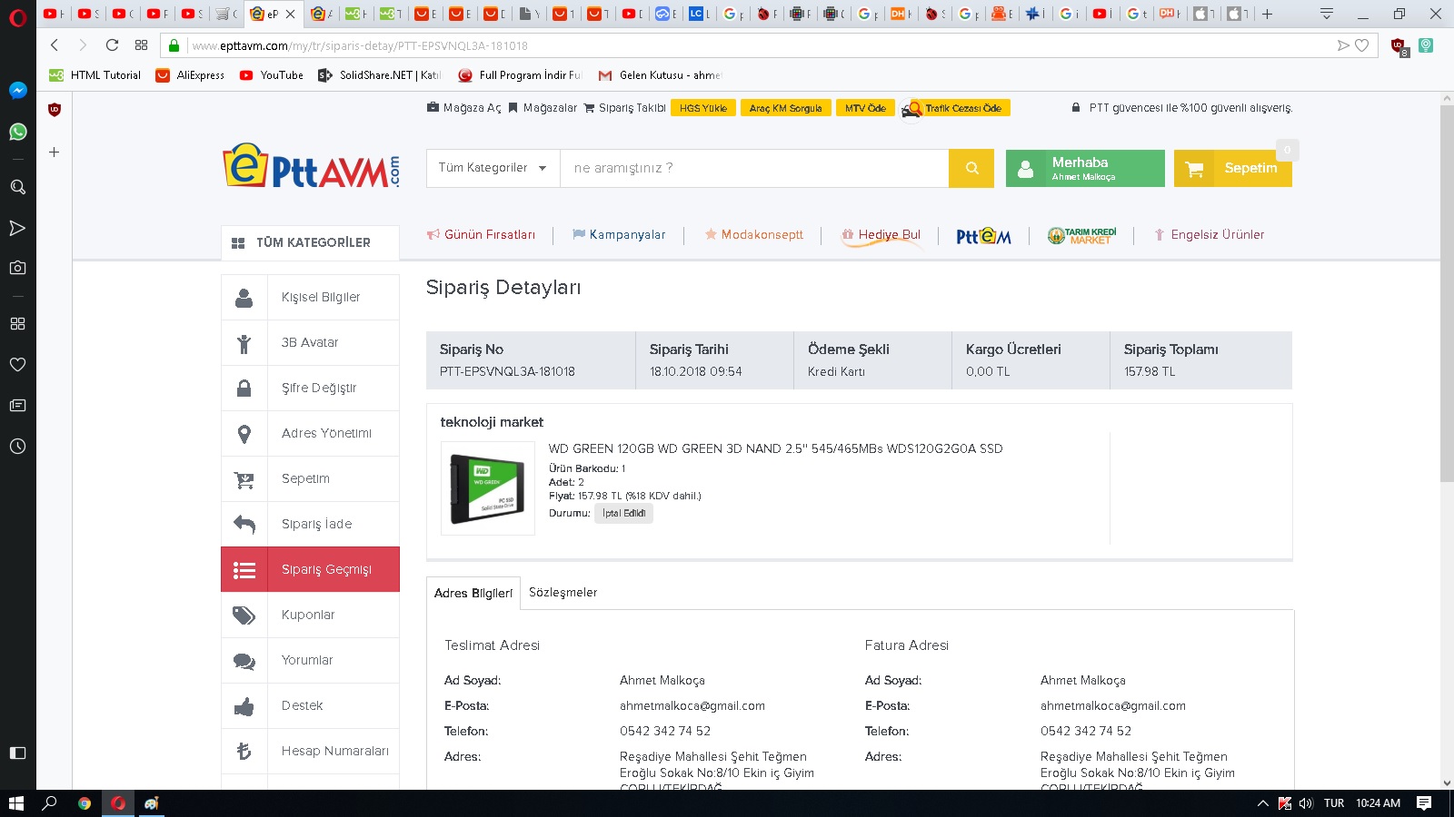The height and width of the screenshot is (817, 1454).
Task: Open Mağazalar link
Action: coord(543,107)
